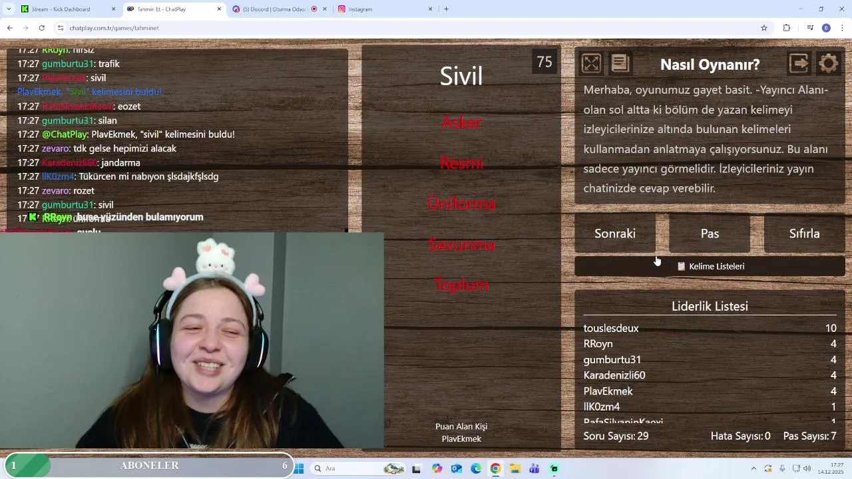Screen dimensions: 852x479
Task: Bookmark this page with the star icon
Action: 764,28
